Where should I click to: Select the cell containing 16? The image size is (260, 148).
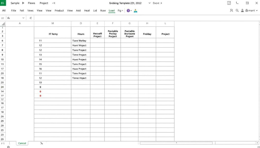[53, 69]
